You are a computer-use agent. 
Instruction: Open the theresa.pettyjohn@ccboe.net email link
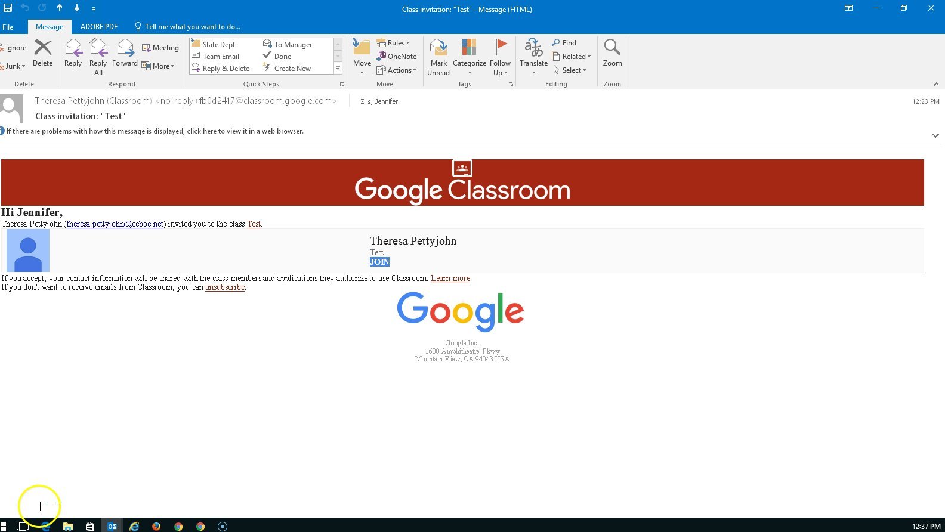[x=115, y=224]
